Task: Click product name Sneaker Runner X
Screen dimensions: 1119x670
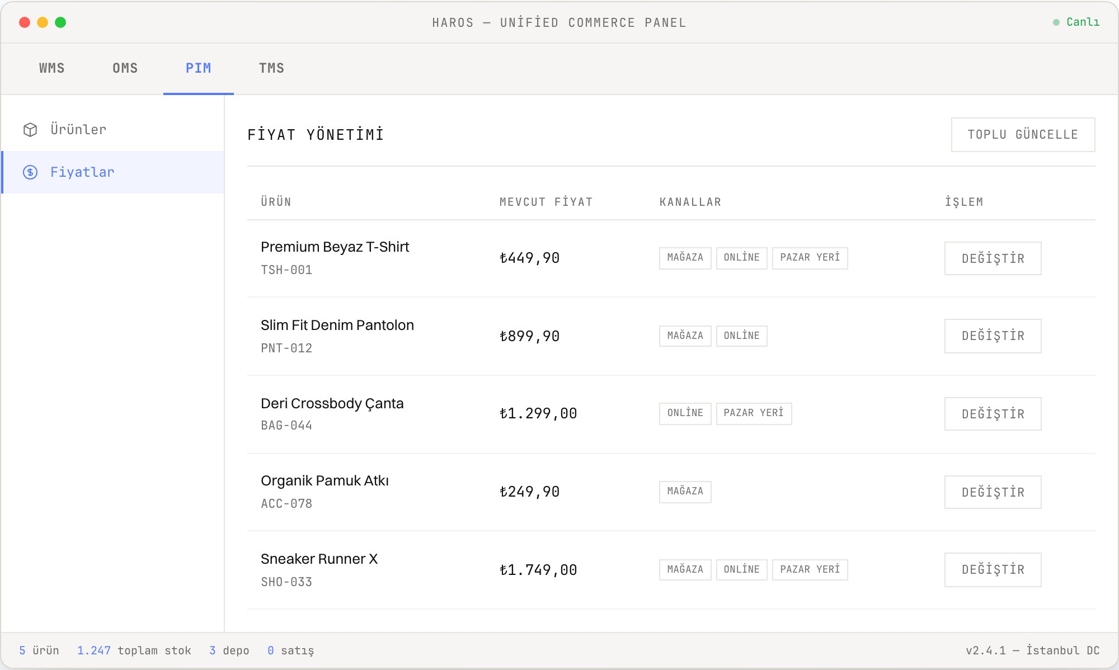Action: click(319, 559)
